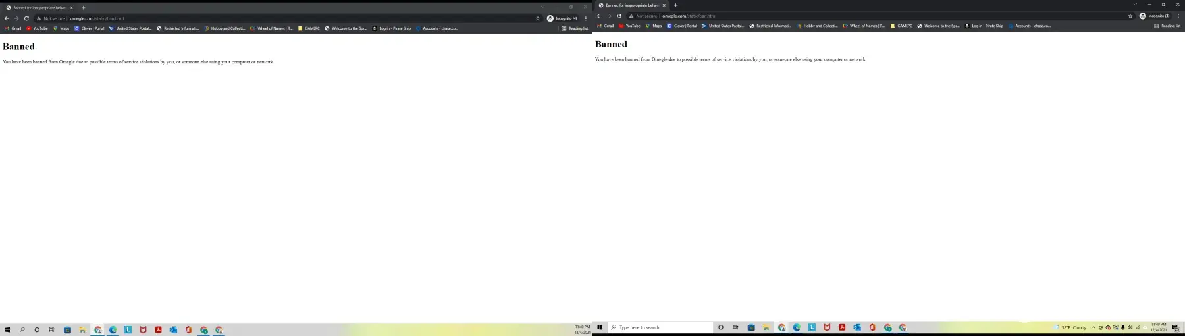Bookmark this page with star in left window

tap(538, 18)
